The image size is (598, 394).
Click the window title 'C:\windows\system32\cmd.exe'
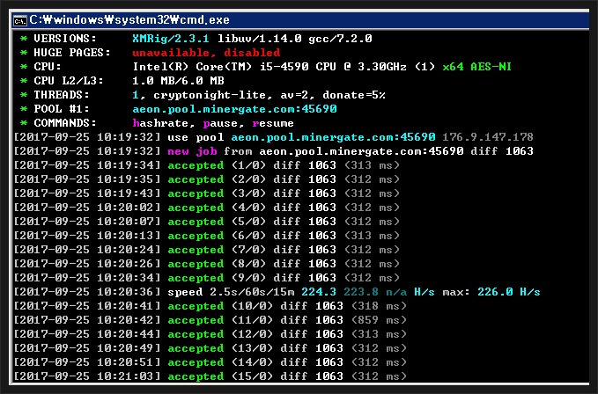tap(129, 20)
